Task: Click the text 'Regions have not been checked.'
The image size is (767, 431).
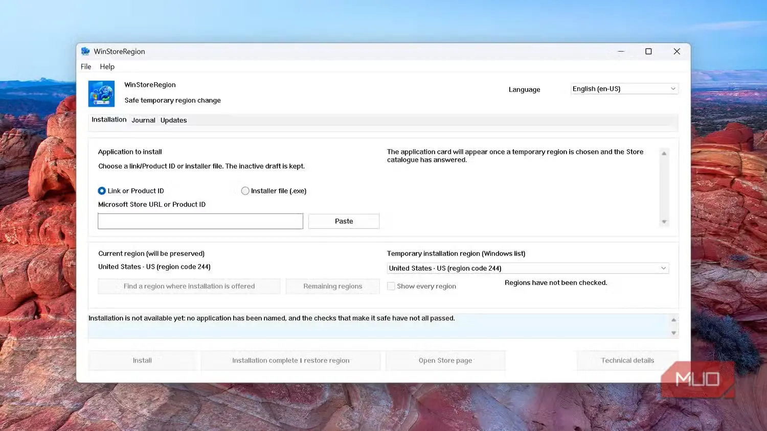Action: click(x=556, y=283)
